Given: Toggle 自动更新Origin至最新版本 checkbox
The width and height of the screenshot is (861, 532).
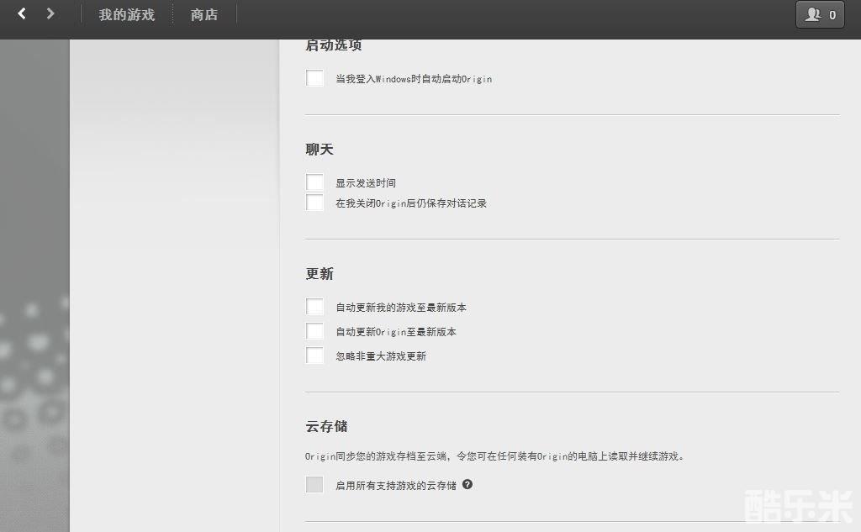Looking at the screenshot, I should [x=314, y=330].
